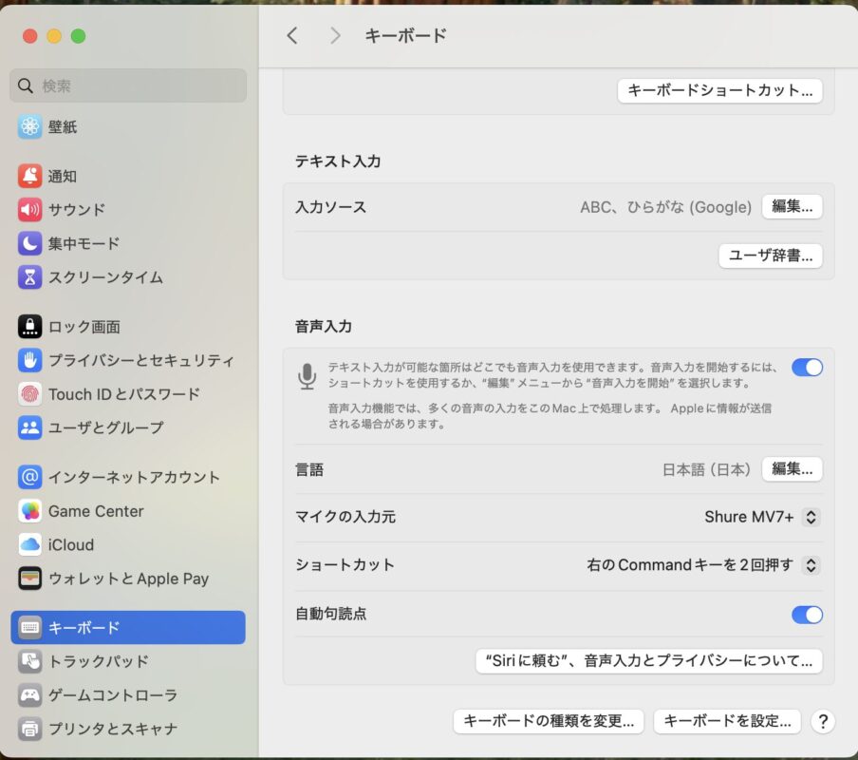Click the 壁紙 wallpaper icon in sidebar
The width and height of the screenshot is (858, 760).
coord(30,126)
